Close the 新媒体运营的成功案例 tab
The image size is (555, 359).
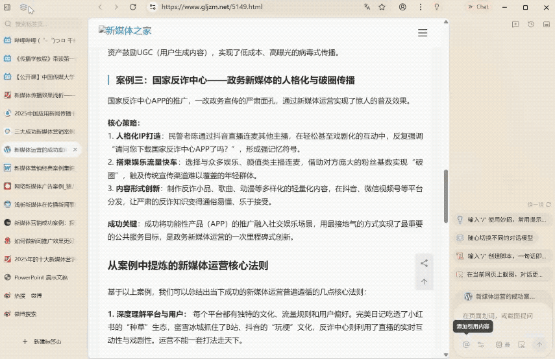[75, 150]
